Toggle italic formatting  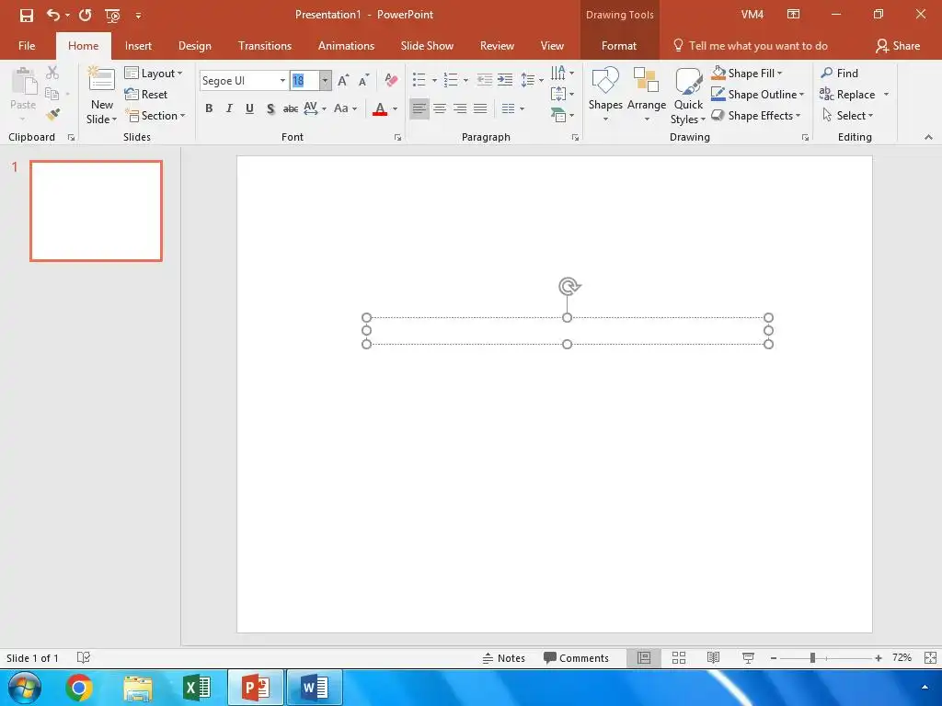229,108
